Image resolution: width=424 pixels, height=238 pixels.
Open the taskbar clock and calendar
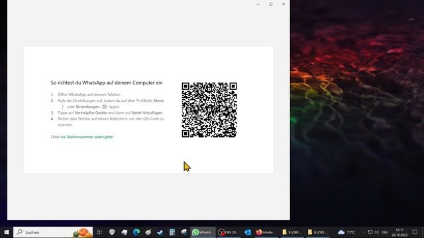[x=399, y=232]
